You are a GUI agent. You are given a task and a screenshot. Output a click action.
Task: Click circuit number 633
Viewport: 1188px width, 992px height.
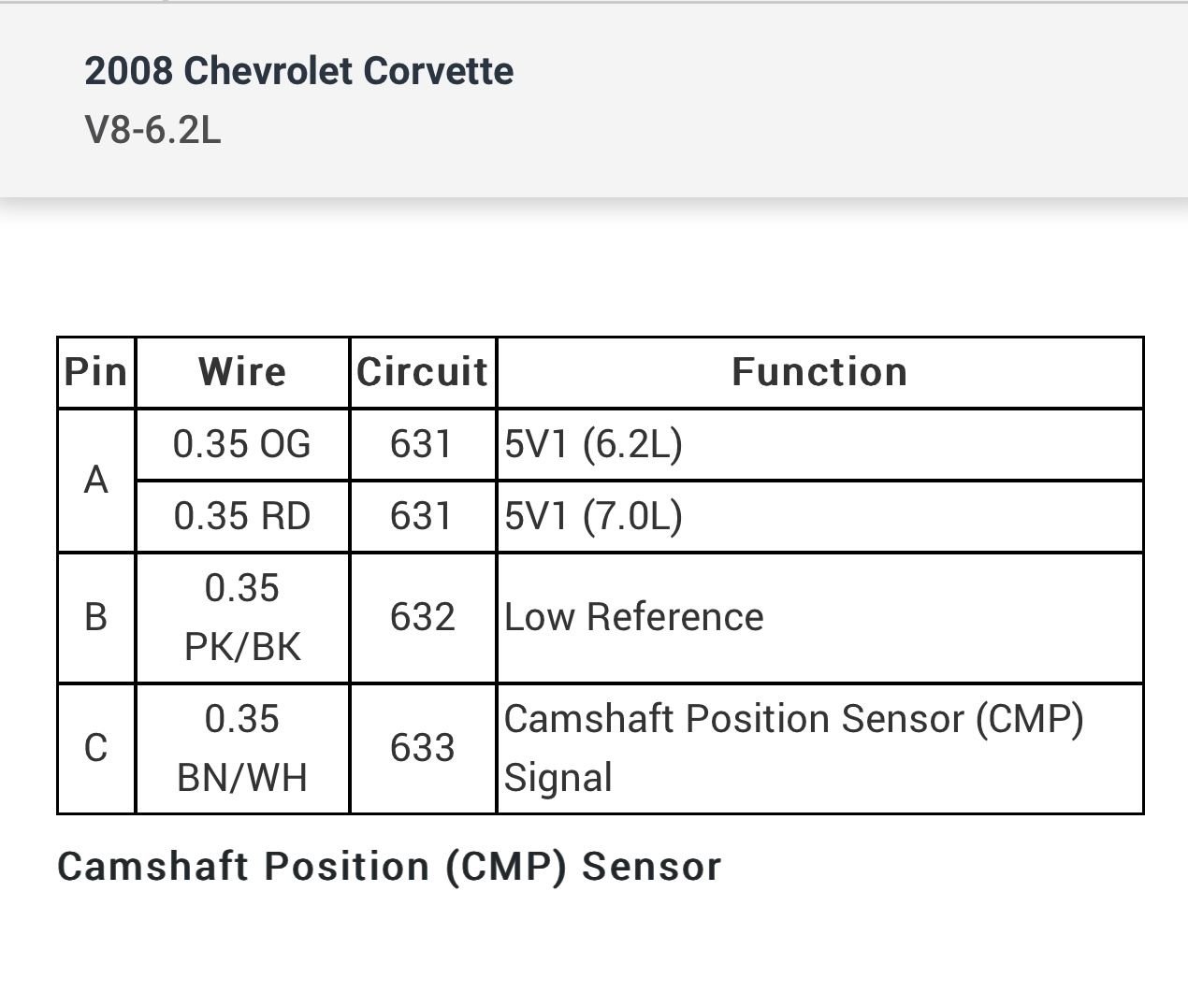click(422, 748)
